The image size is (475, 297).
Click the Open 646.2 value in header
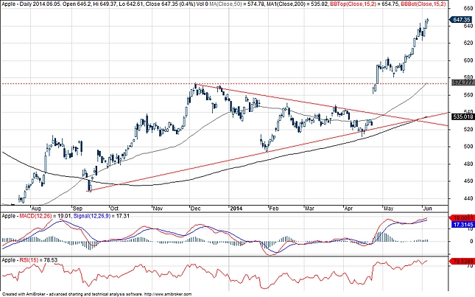coord(75,4)
